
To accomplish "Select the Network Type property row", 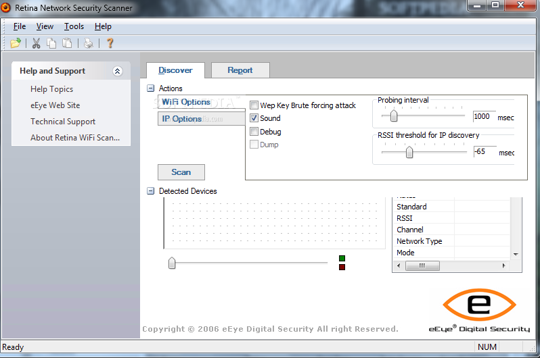I will point(451,241).
